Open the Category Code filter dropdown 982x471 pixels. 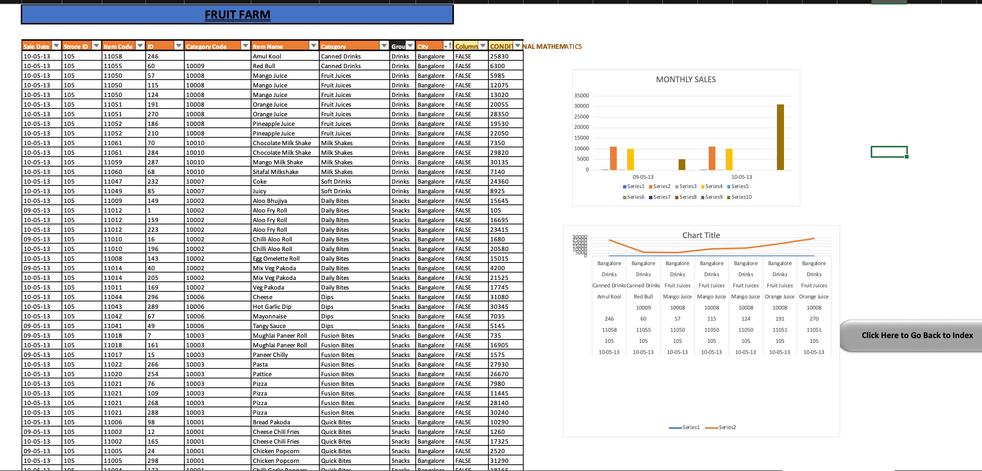[245, 46]
